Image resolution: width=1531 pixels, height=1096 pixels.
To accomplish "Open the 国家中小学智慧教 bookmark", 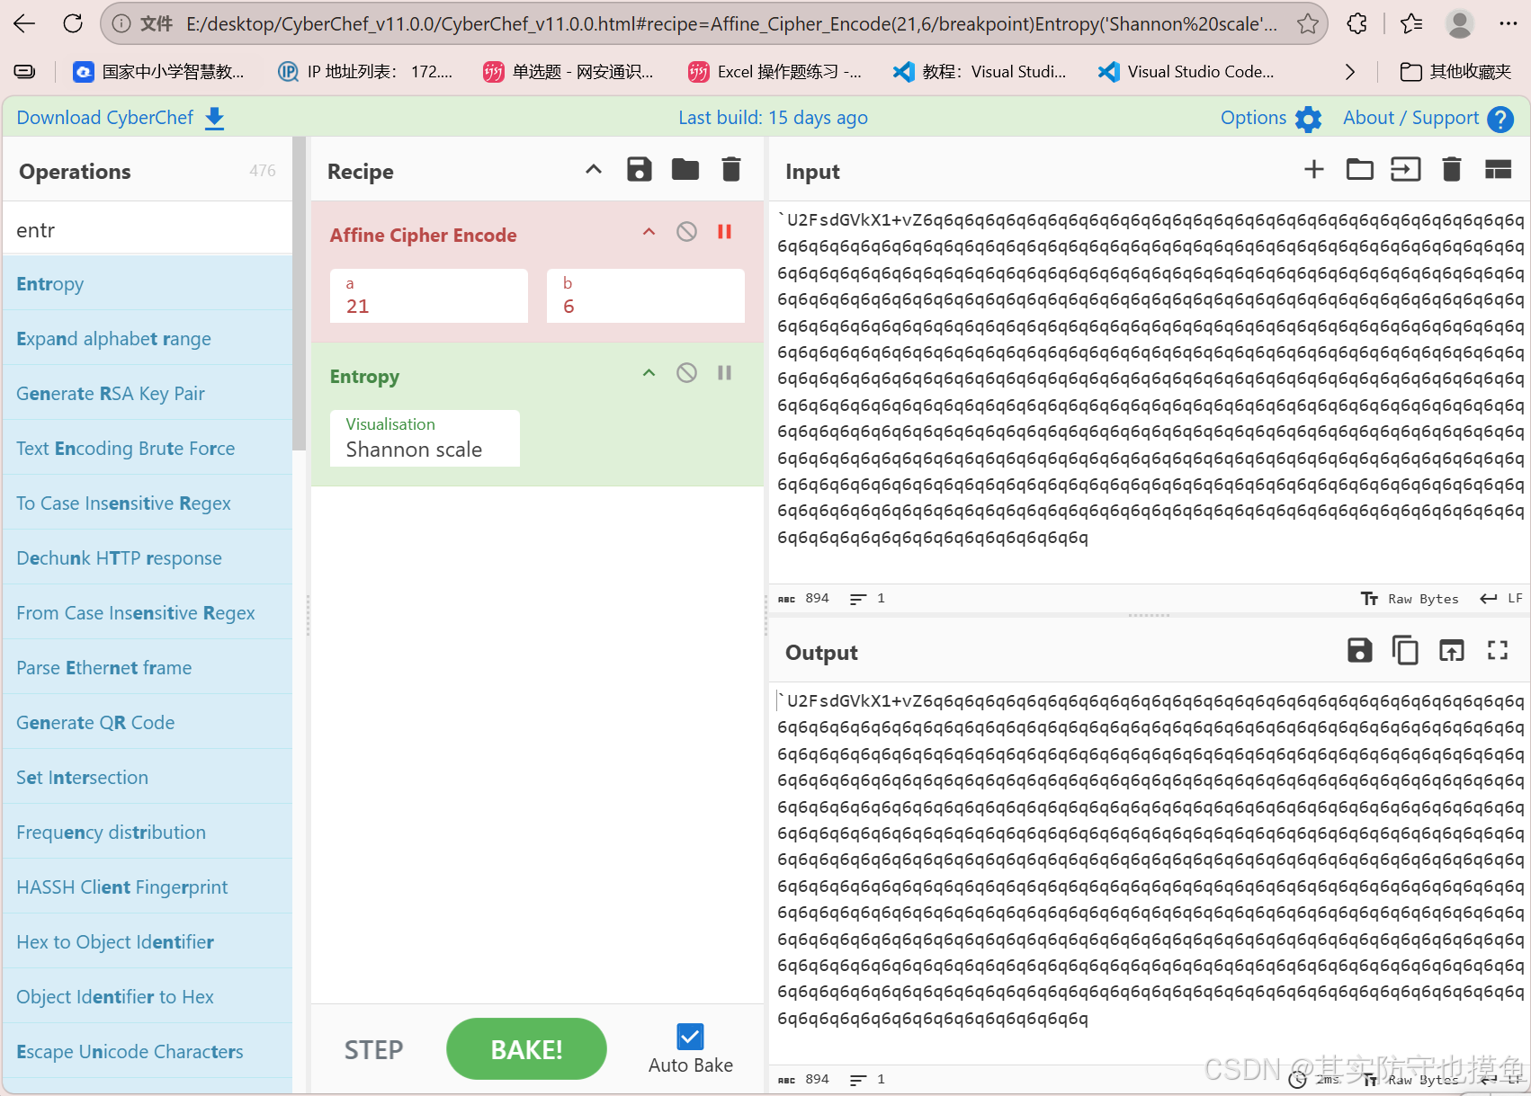I will point(158,72).
